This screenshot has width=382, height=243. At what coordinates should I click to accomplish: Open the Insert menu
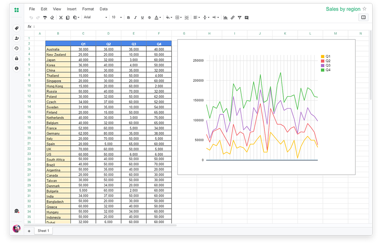click(72, 9)
